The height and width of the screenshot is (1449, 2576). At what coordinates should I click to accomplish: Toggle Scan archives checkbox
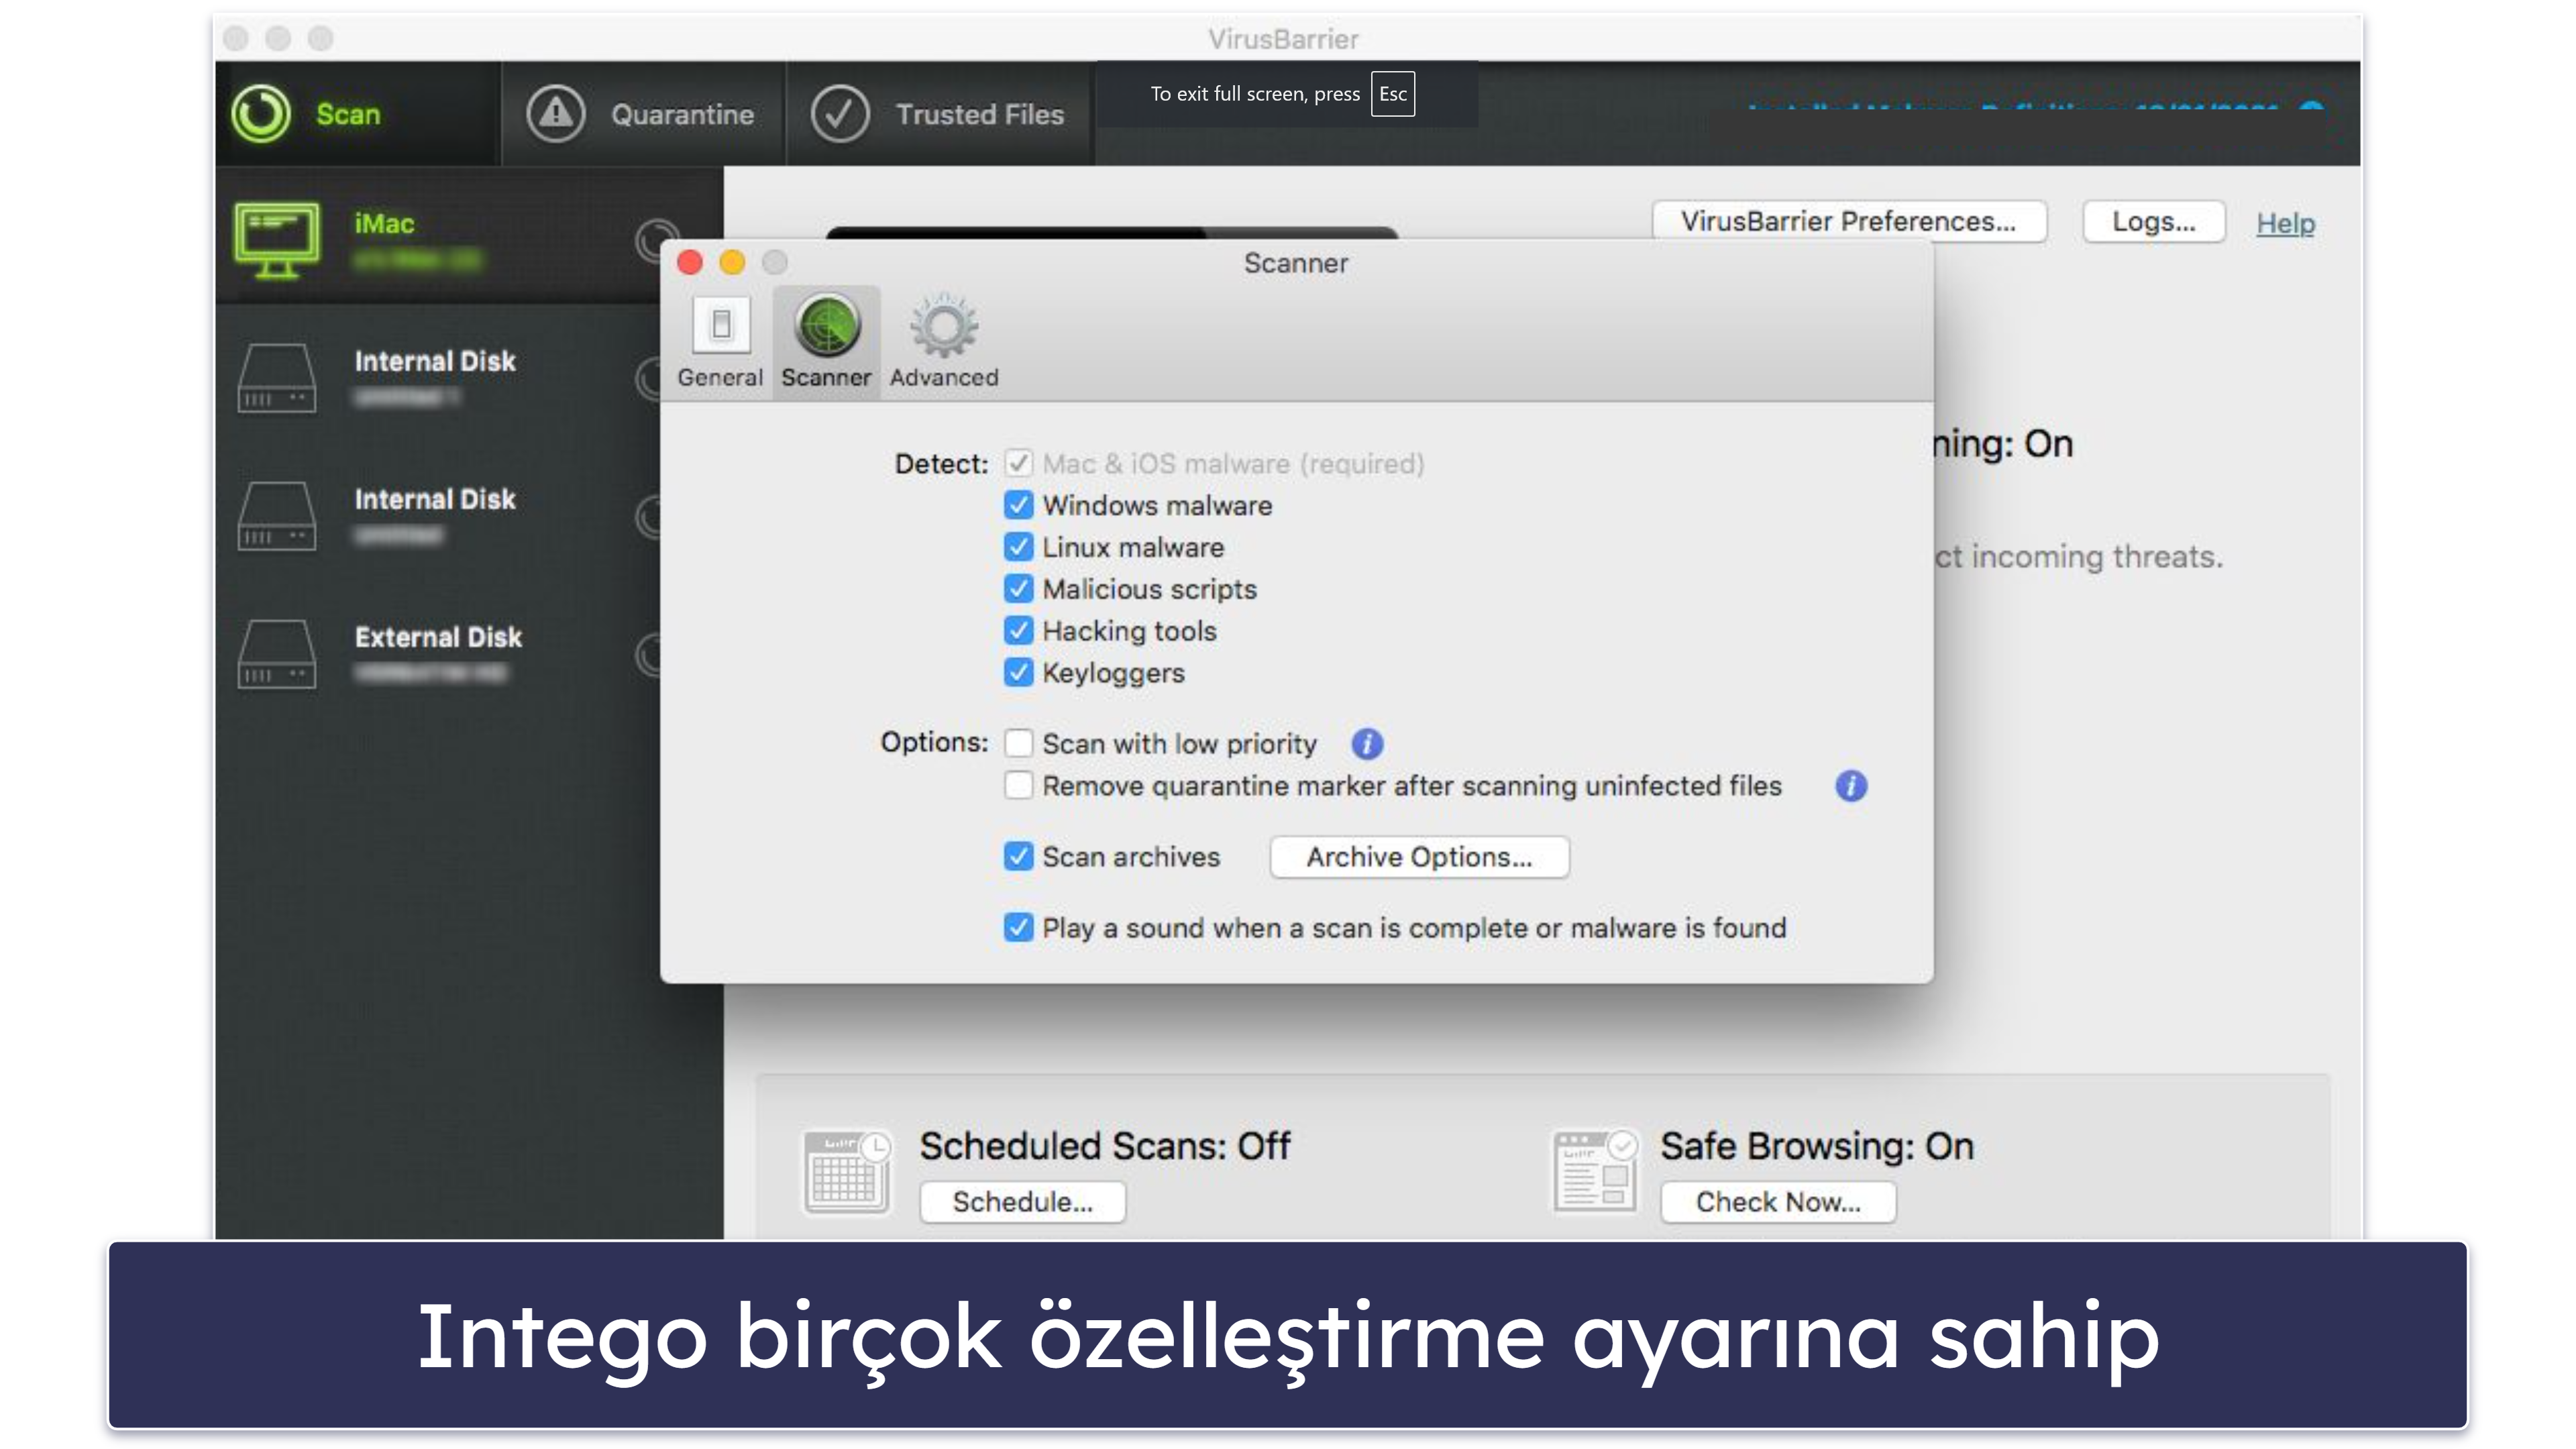tap(1018, 857)
